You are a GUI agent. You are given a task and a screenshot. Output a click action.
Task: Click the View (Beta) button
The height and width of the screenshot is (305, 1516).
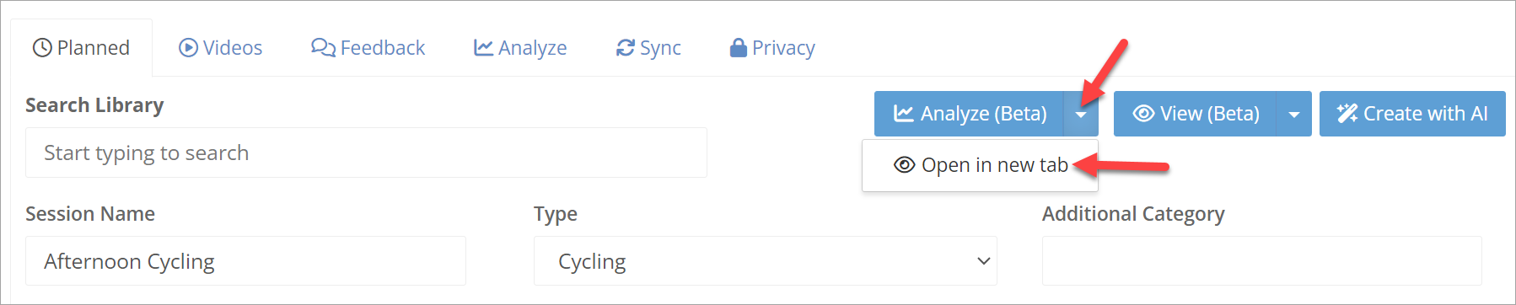coord(1196,114)
